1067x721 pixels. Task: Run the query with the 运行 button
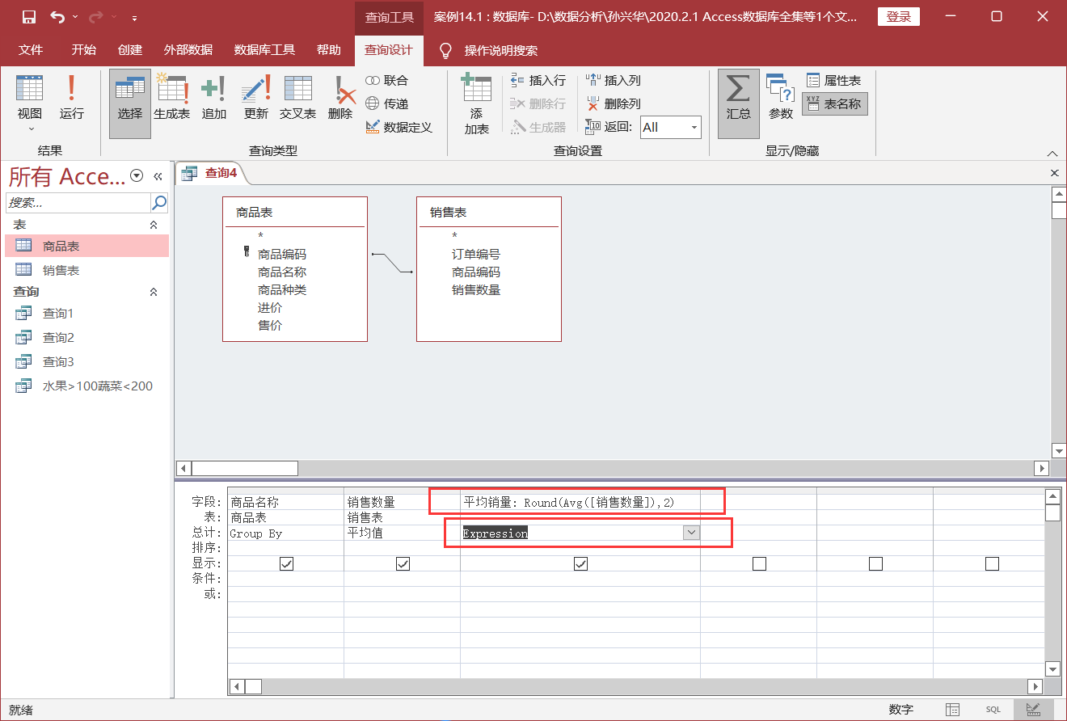[x=71, y=99]
